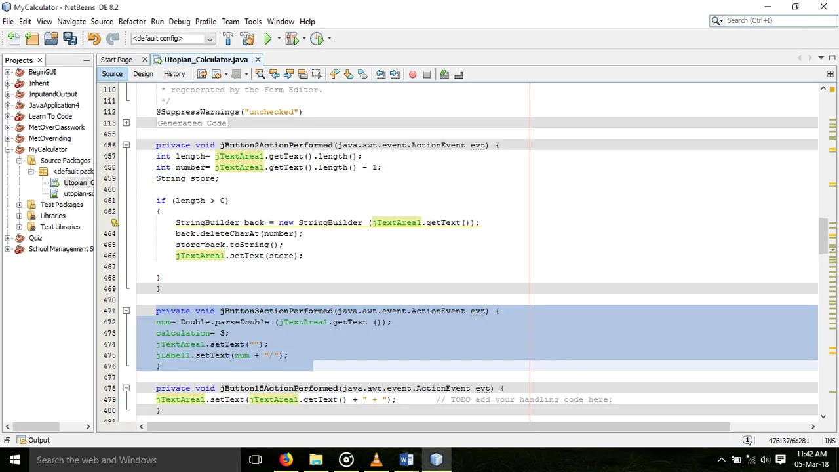Screen dimensions: 839x472
Task: Collapse the Source Packages node
Action: (20, 161)
